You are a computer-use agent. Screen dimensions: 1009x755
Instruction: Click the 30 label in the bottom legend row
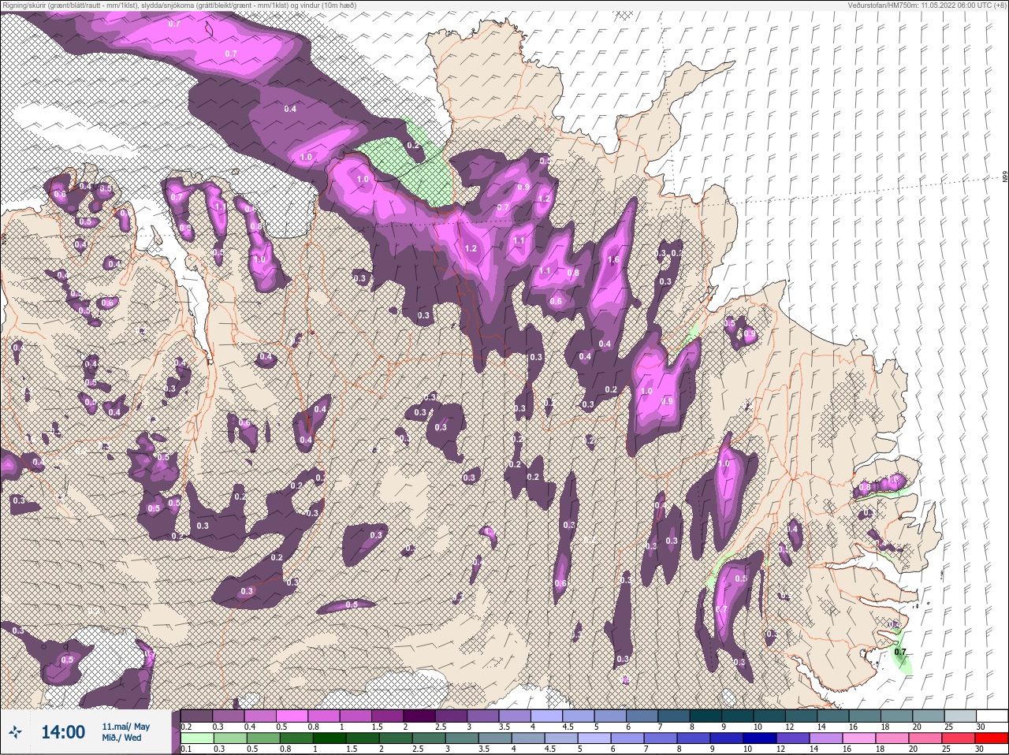980,749
